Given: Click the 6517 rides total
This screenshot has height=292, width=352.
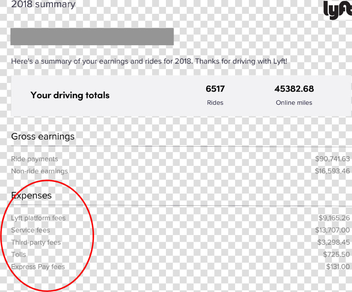Looking at the screenshot, I should (x=215, y=89).
